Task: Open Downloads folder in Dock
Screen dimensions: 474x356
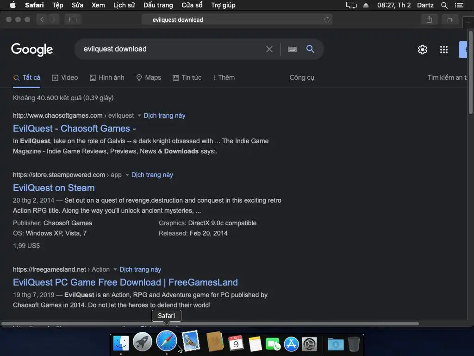Action: point(336,344)
